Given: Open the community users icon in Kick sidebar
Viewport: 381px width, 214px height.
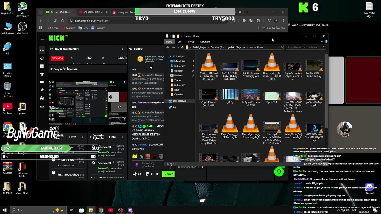Looking at the screenshot, I should (42, 98).
